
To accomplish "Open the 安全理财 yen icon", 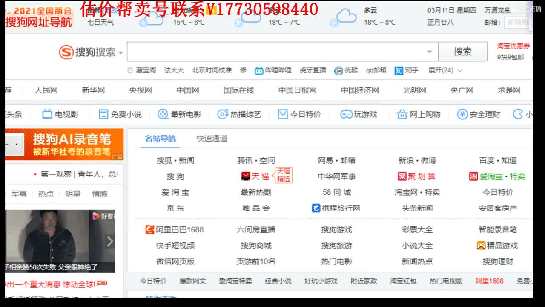I will 462,114.
